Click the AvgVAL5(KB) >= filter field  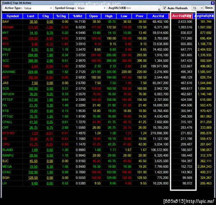pos(145,8)
